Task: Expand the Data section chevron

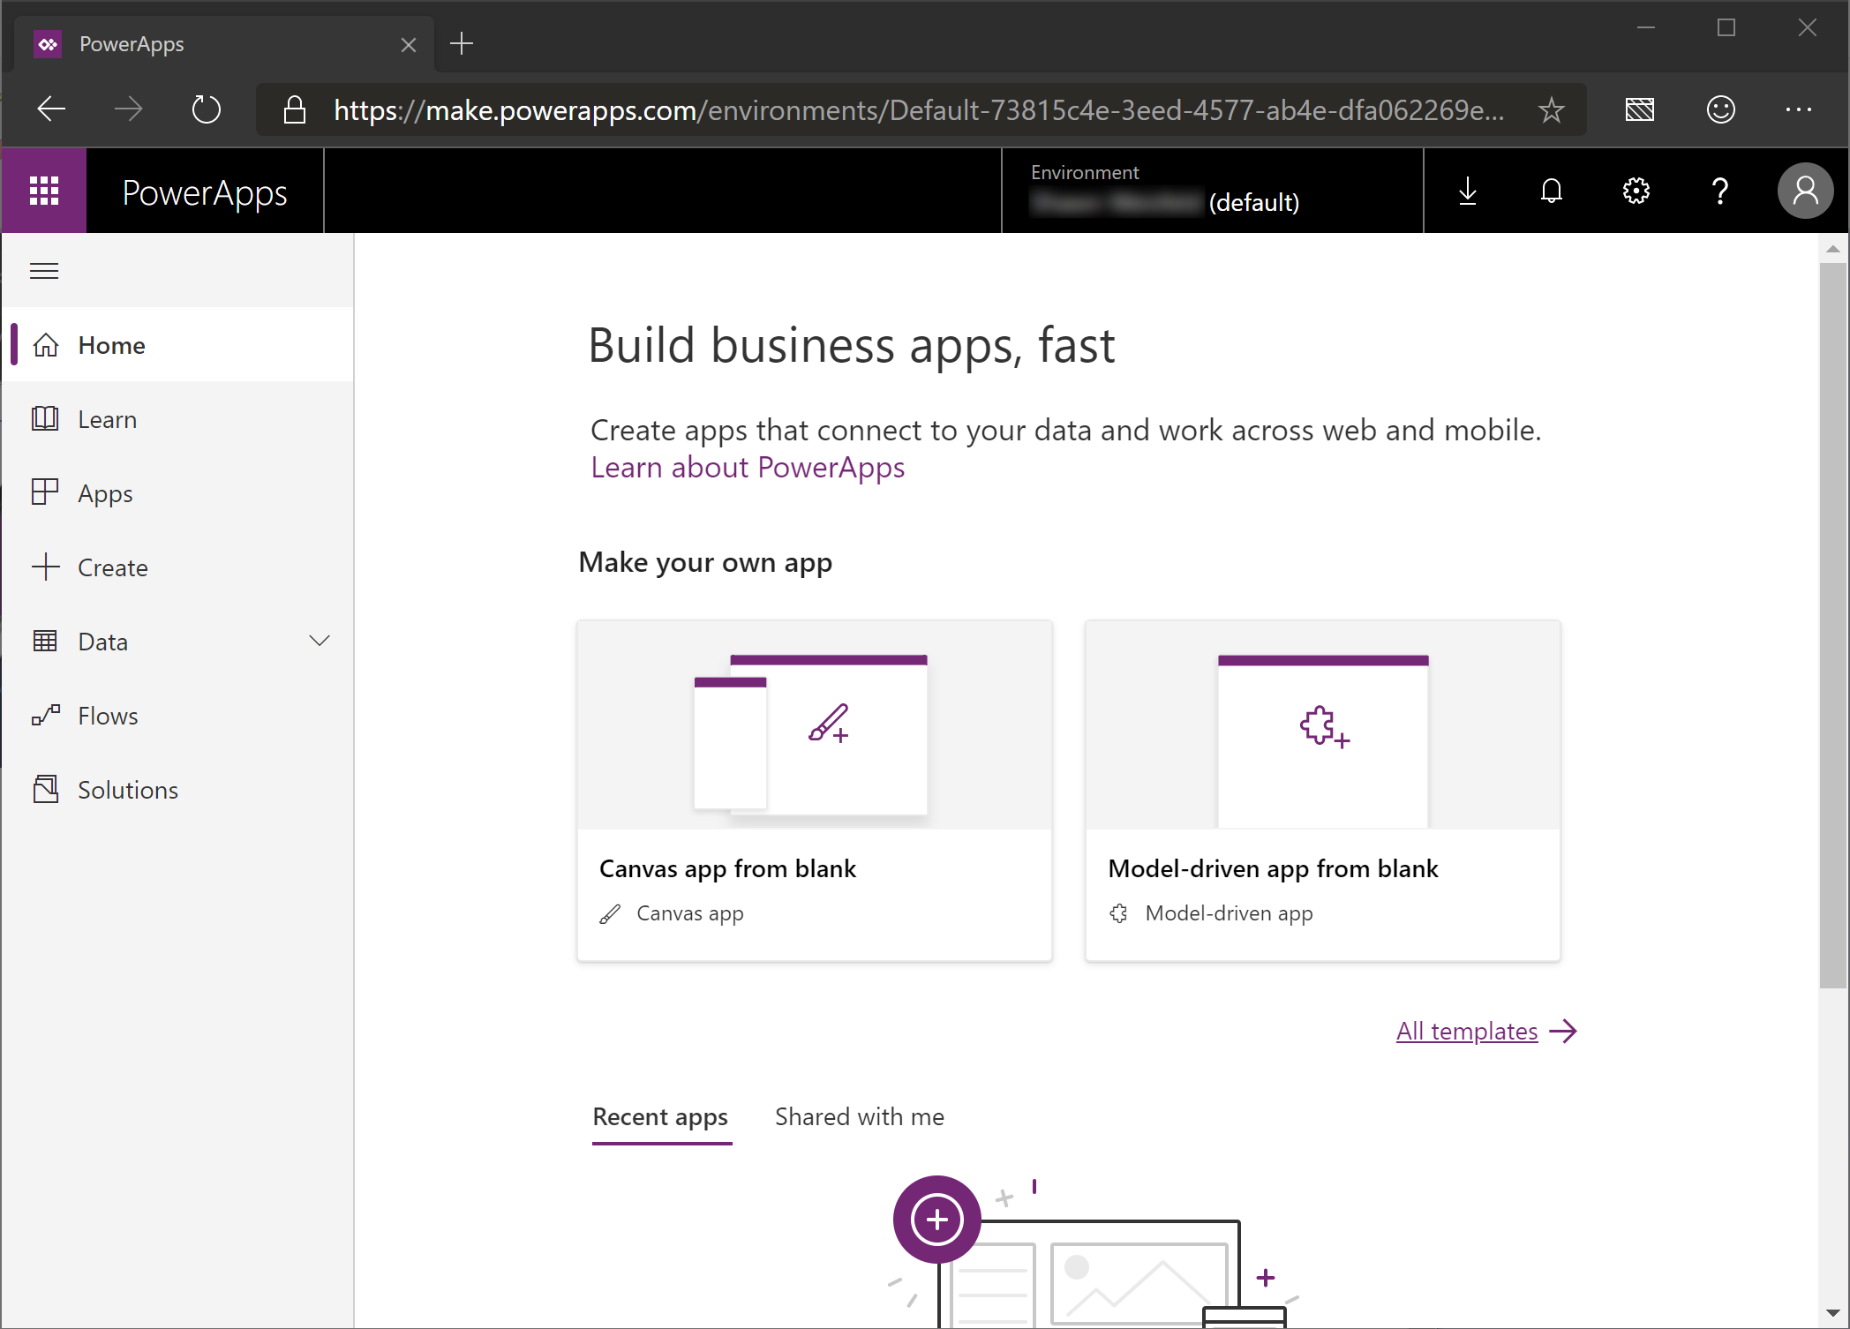Action: 320,641
